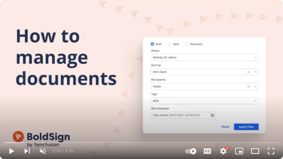
Task: Enter fullscreen mode
Action: [x=271, y=151]
